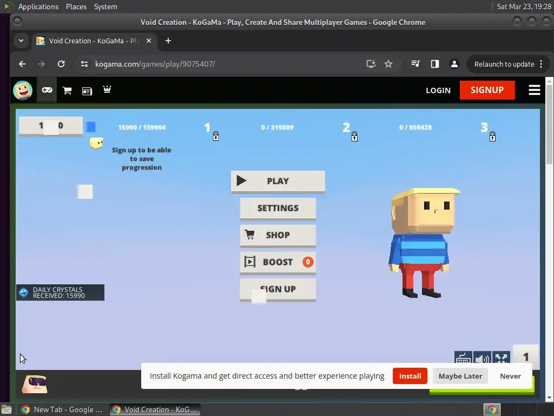Open the in-game SHOP button
554x416 pixels.
278,235
